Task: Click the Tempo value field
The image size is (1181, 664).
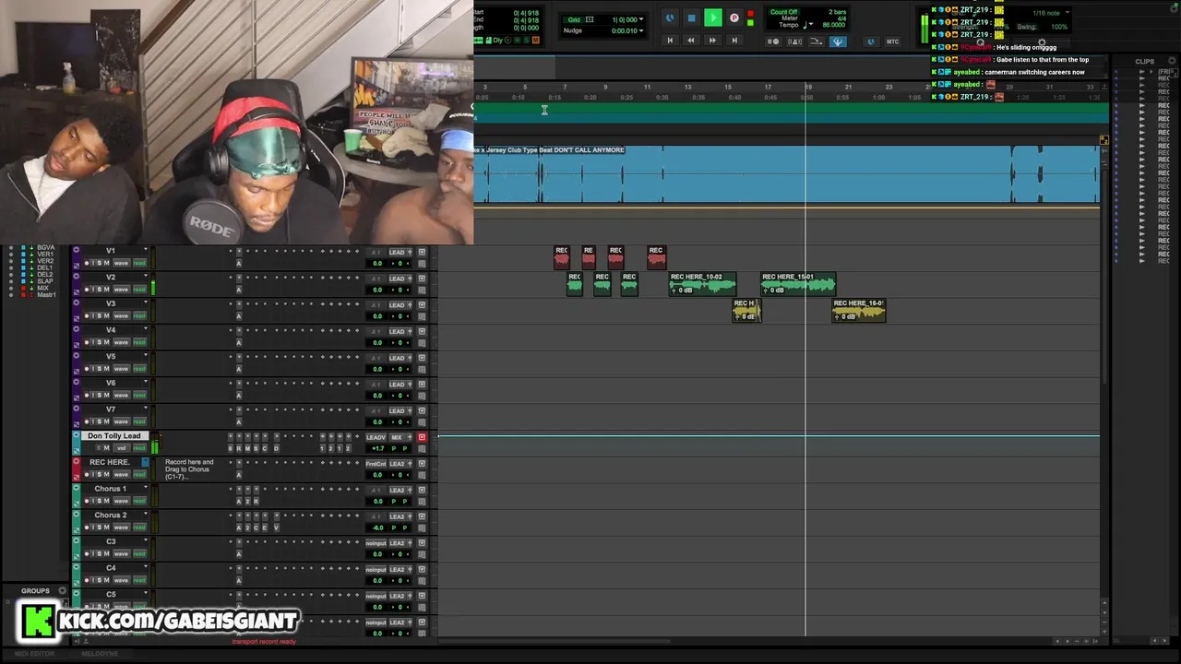Action: pos(833,25)
